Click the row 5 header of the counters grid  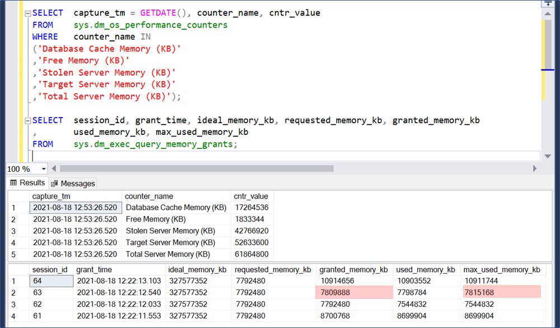[x=18, y=255]
